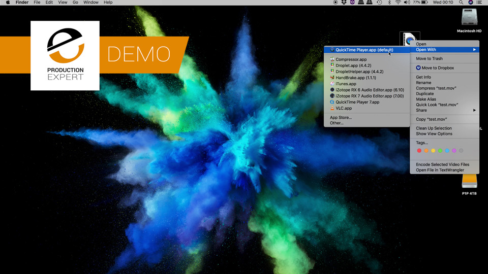The image size is (488, 274).
Task: Click the purple circular menu bar icon
Action: pos(352,2)
